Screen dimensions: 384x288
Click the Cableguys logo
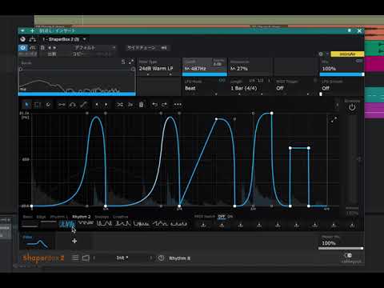(351, 258)
